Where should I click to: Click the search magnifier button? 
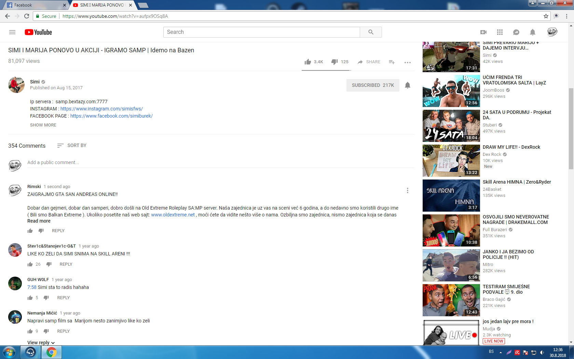point(371,32)
